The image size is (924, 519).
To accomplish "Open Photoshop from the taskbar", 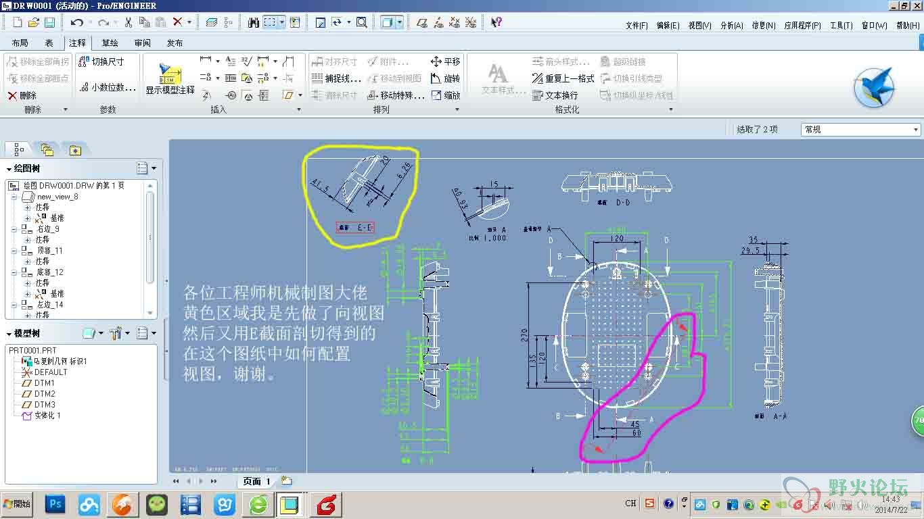I will coord(55,504).
